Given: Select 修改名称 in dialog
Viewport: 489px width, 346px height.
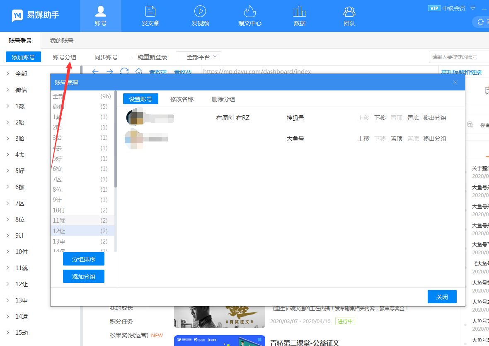Looking at the screenshot, I should click(182, 99).
